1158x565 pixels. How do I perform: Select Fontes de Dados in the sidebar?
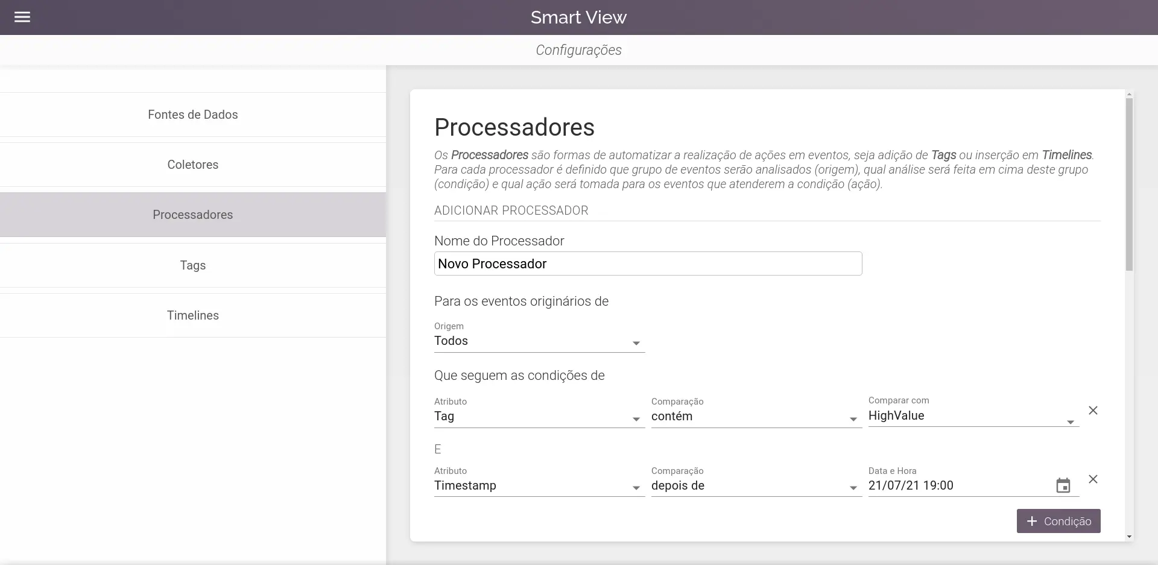coord(192,115)
